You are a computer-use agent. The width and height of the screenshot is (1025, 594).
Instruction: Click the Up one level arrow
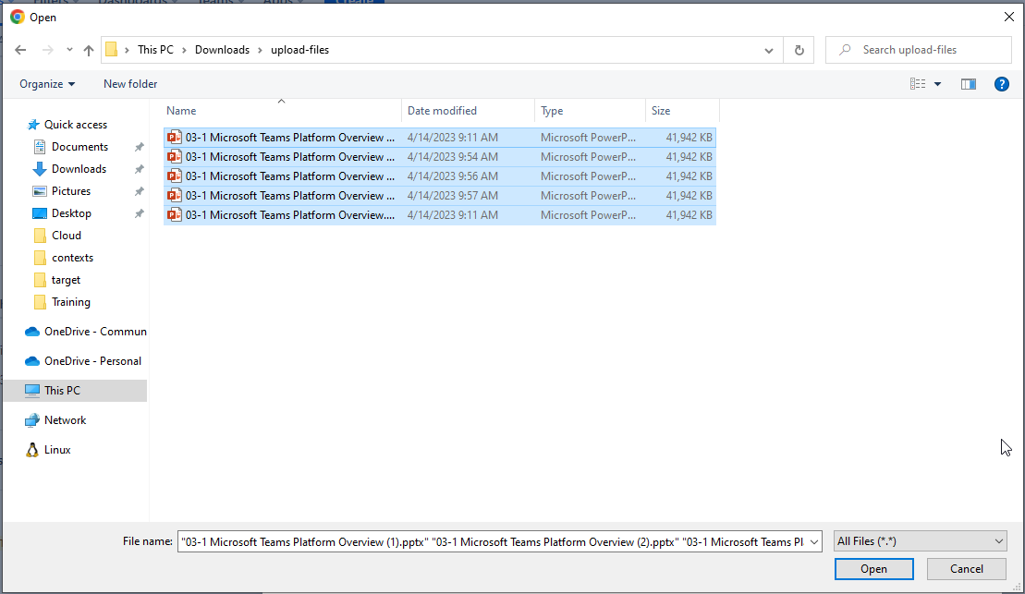[89, 50]
